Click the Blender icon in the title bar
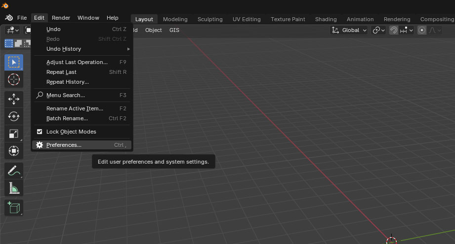The width and height of the screenshot is (455, 244). tap(5, 5)
